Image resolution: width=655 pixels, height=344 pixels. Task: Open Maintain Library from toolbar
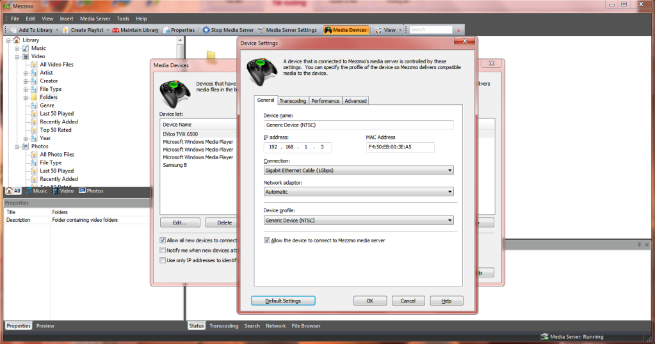[x=135, y=30]
